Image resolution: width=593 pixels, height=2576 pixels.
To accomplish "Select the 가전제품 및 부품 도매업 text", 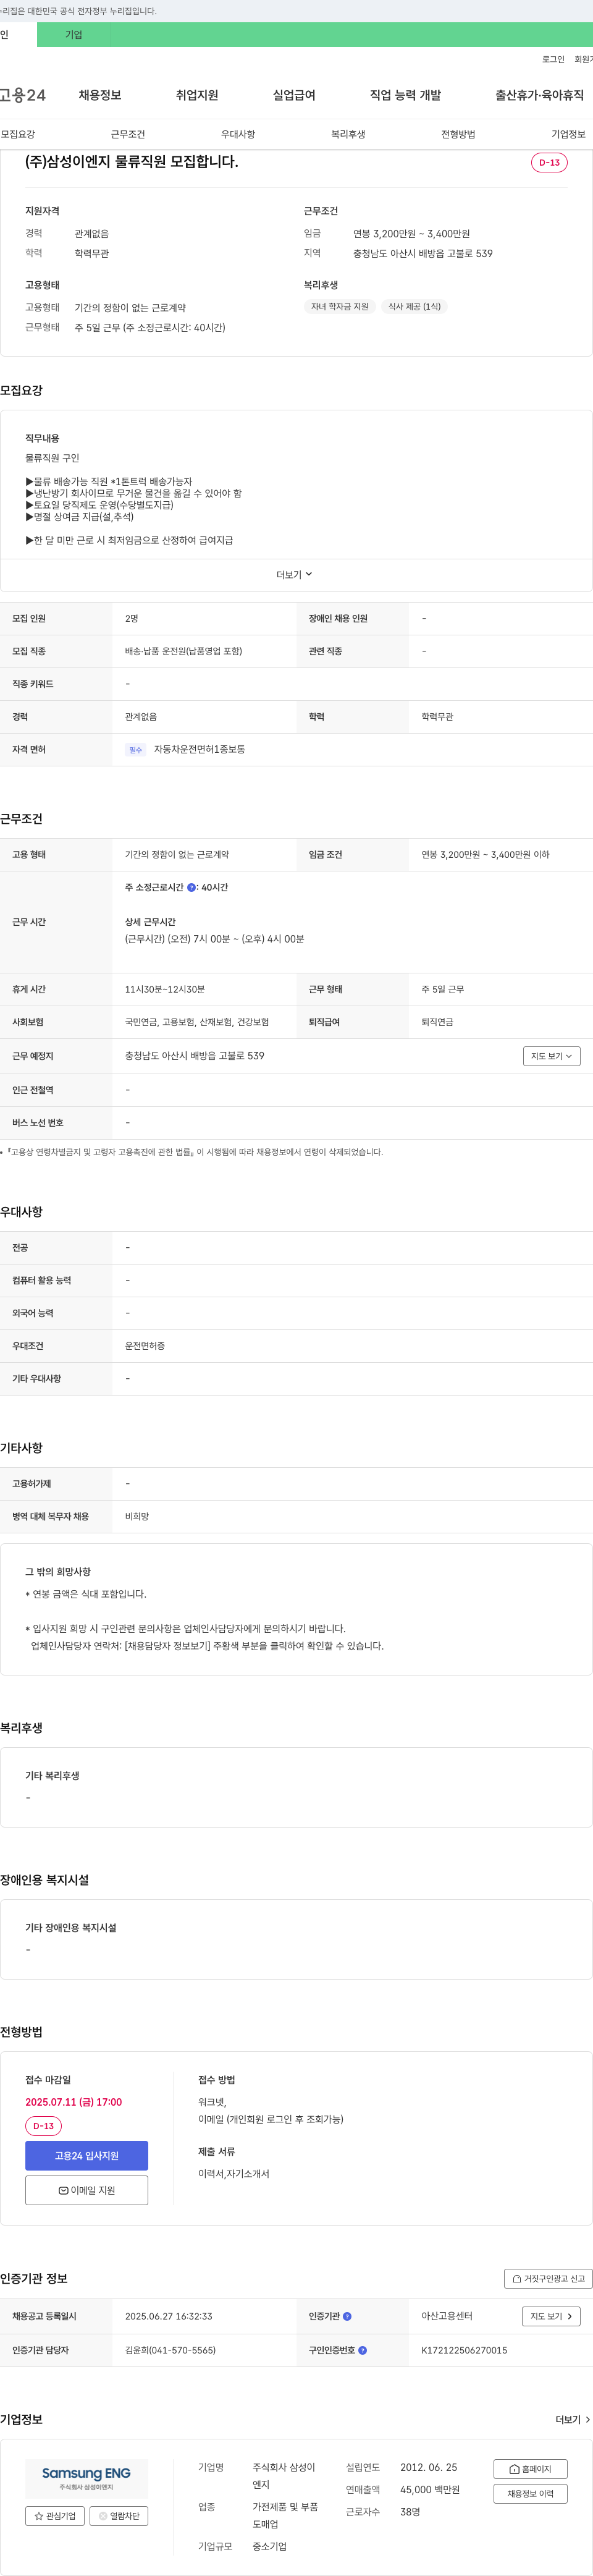I will [285, 2516].
